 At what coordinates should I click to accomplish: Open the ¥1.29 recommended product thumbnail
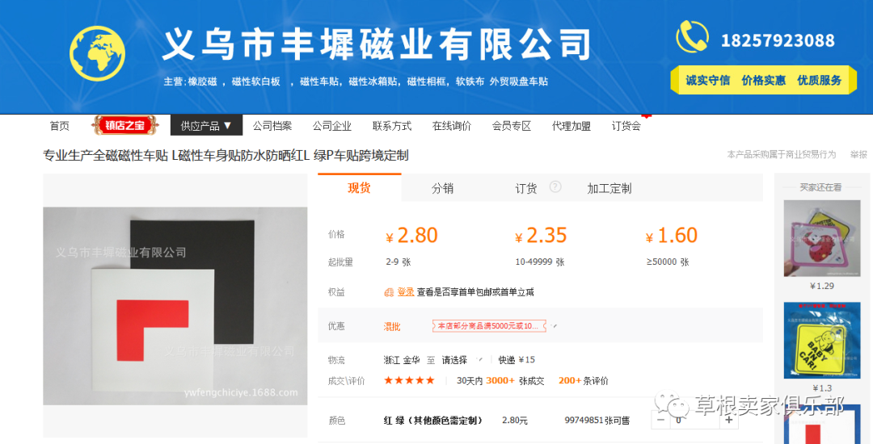click(x=822, y=238)
